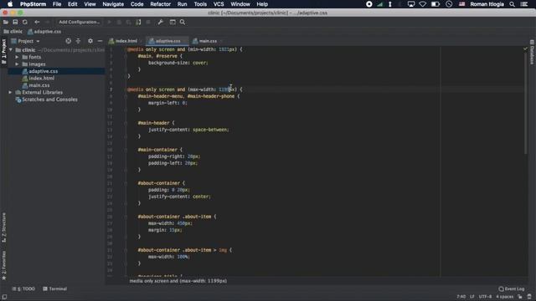
Task: Click the locate-file target icon in Project panel
Action: pyautogui.click(x=69, y=41)
